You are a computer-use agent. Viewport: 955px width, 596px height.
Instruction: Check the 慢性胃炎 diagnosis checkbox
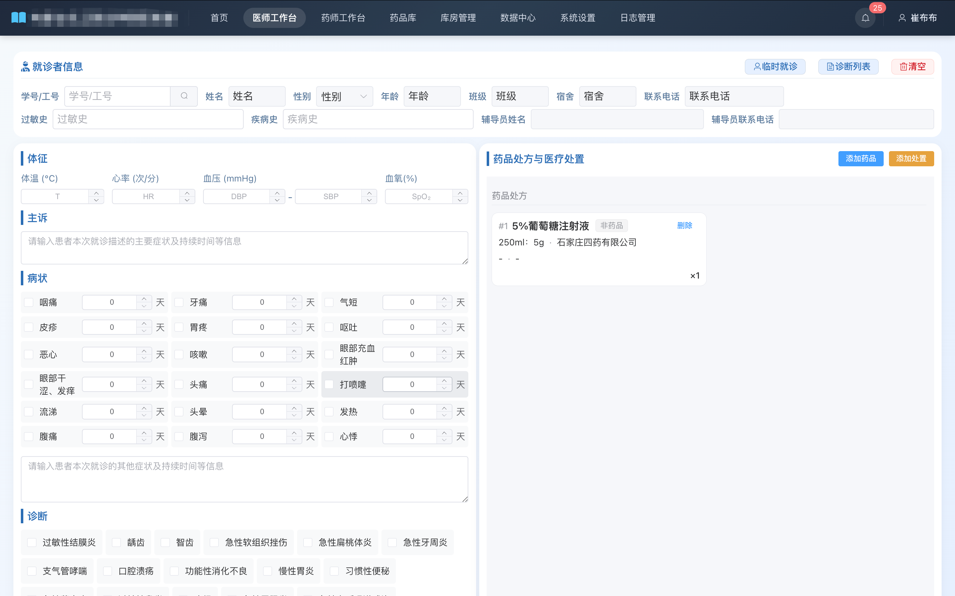click(268, 571)
